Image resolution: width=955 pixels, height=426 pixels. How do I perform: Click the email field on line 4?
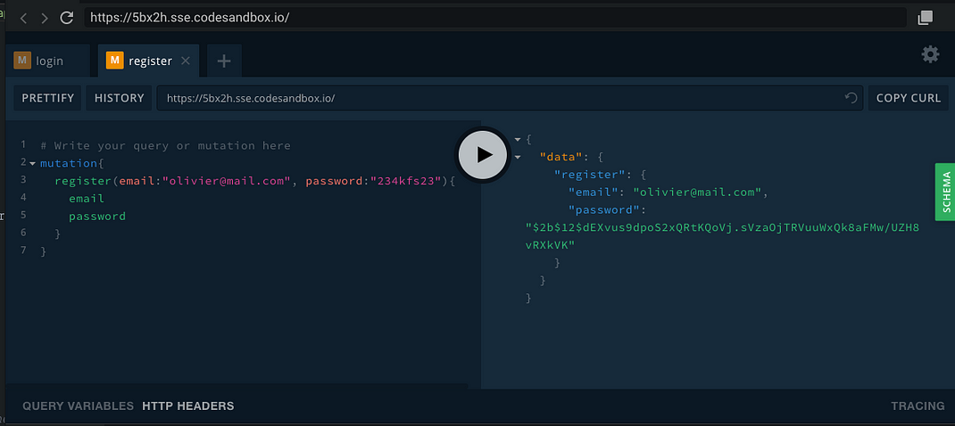pos(87,199)
